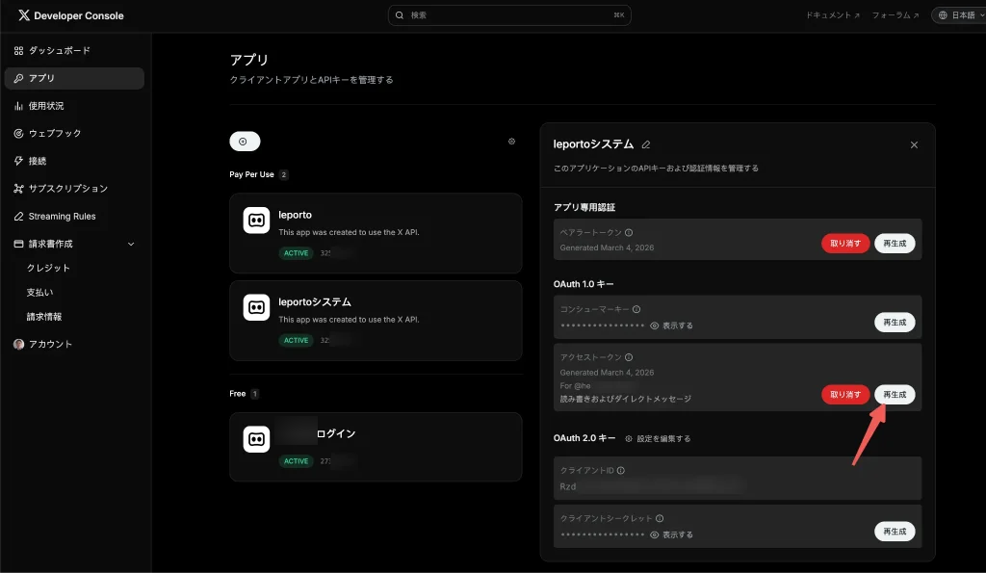986x573 pixels.
Task: Click the X logo in the header
Action: click(24, 15)
